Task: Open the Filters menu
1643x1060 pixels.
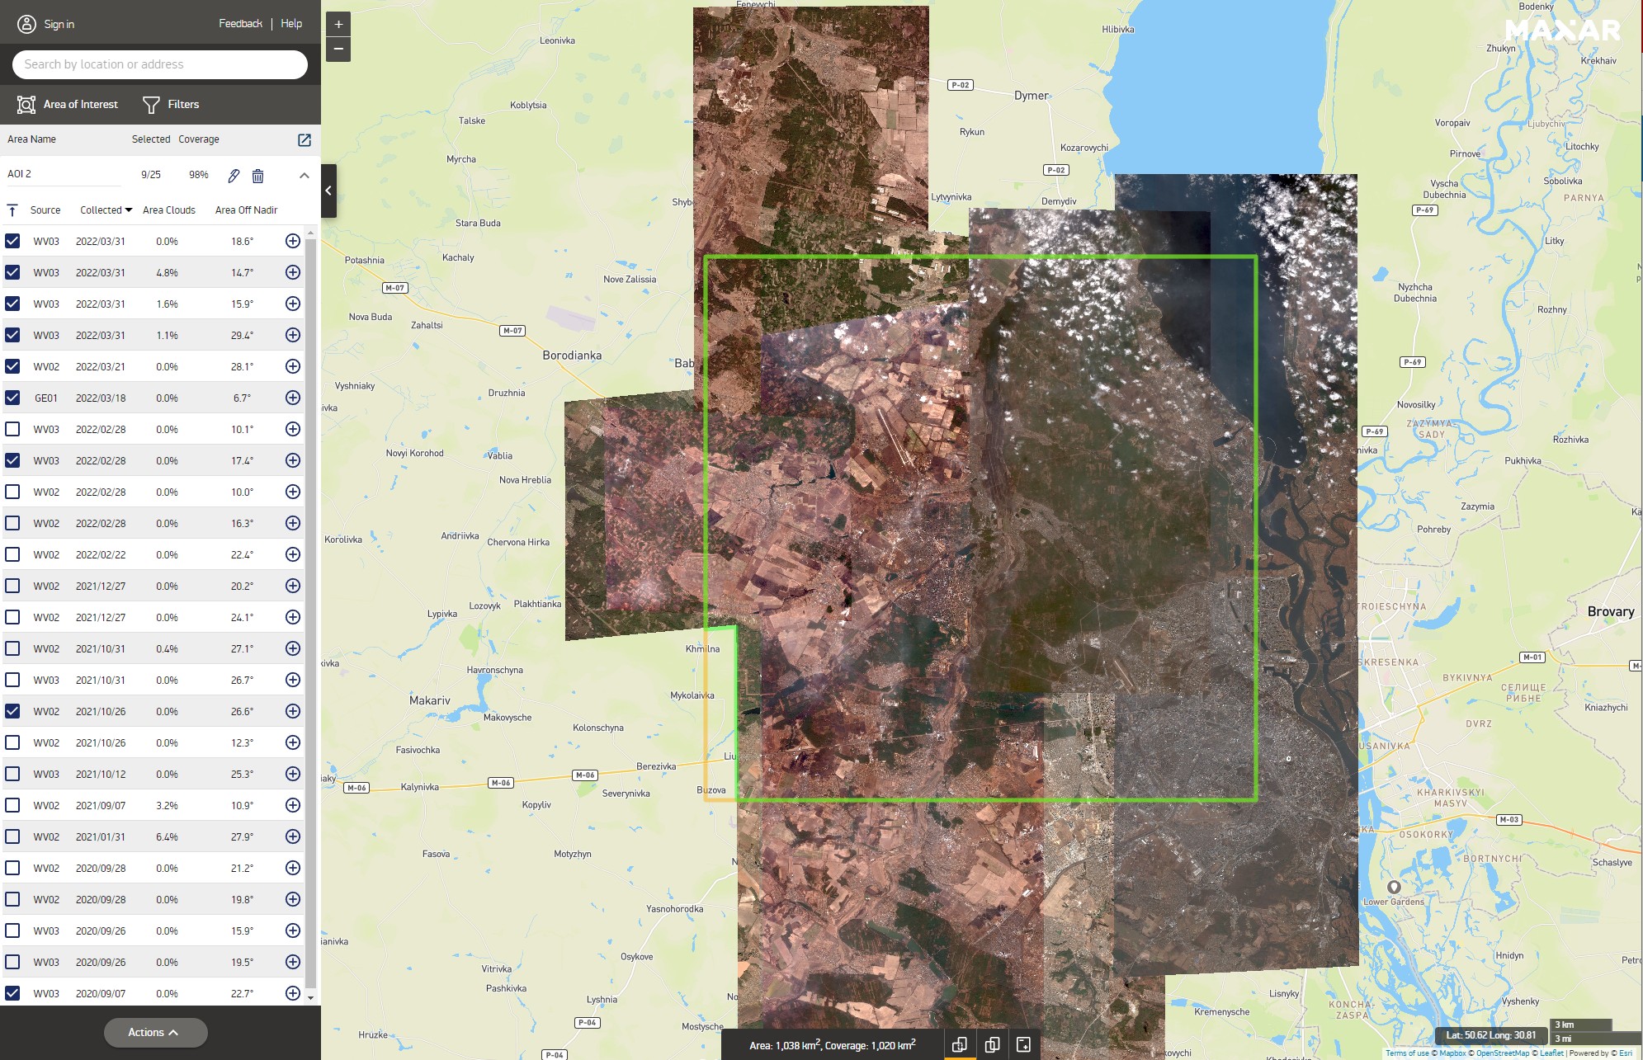Action: pos(171,105)
